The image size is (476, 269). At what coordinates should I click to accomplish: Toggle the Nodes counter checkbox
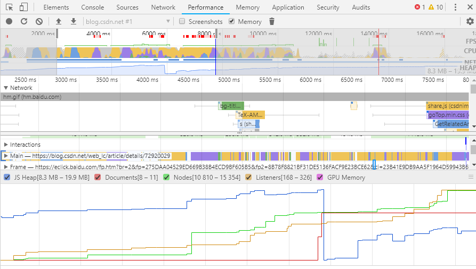[166, 178]
